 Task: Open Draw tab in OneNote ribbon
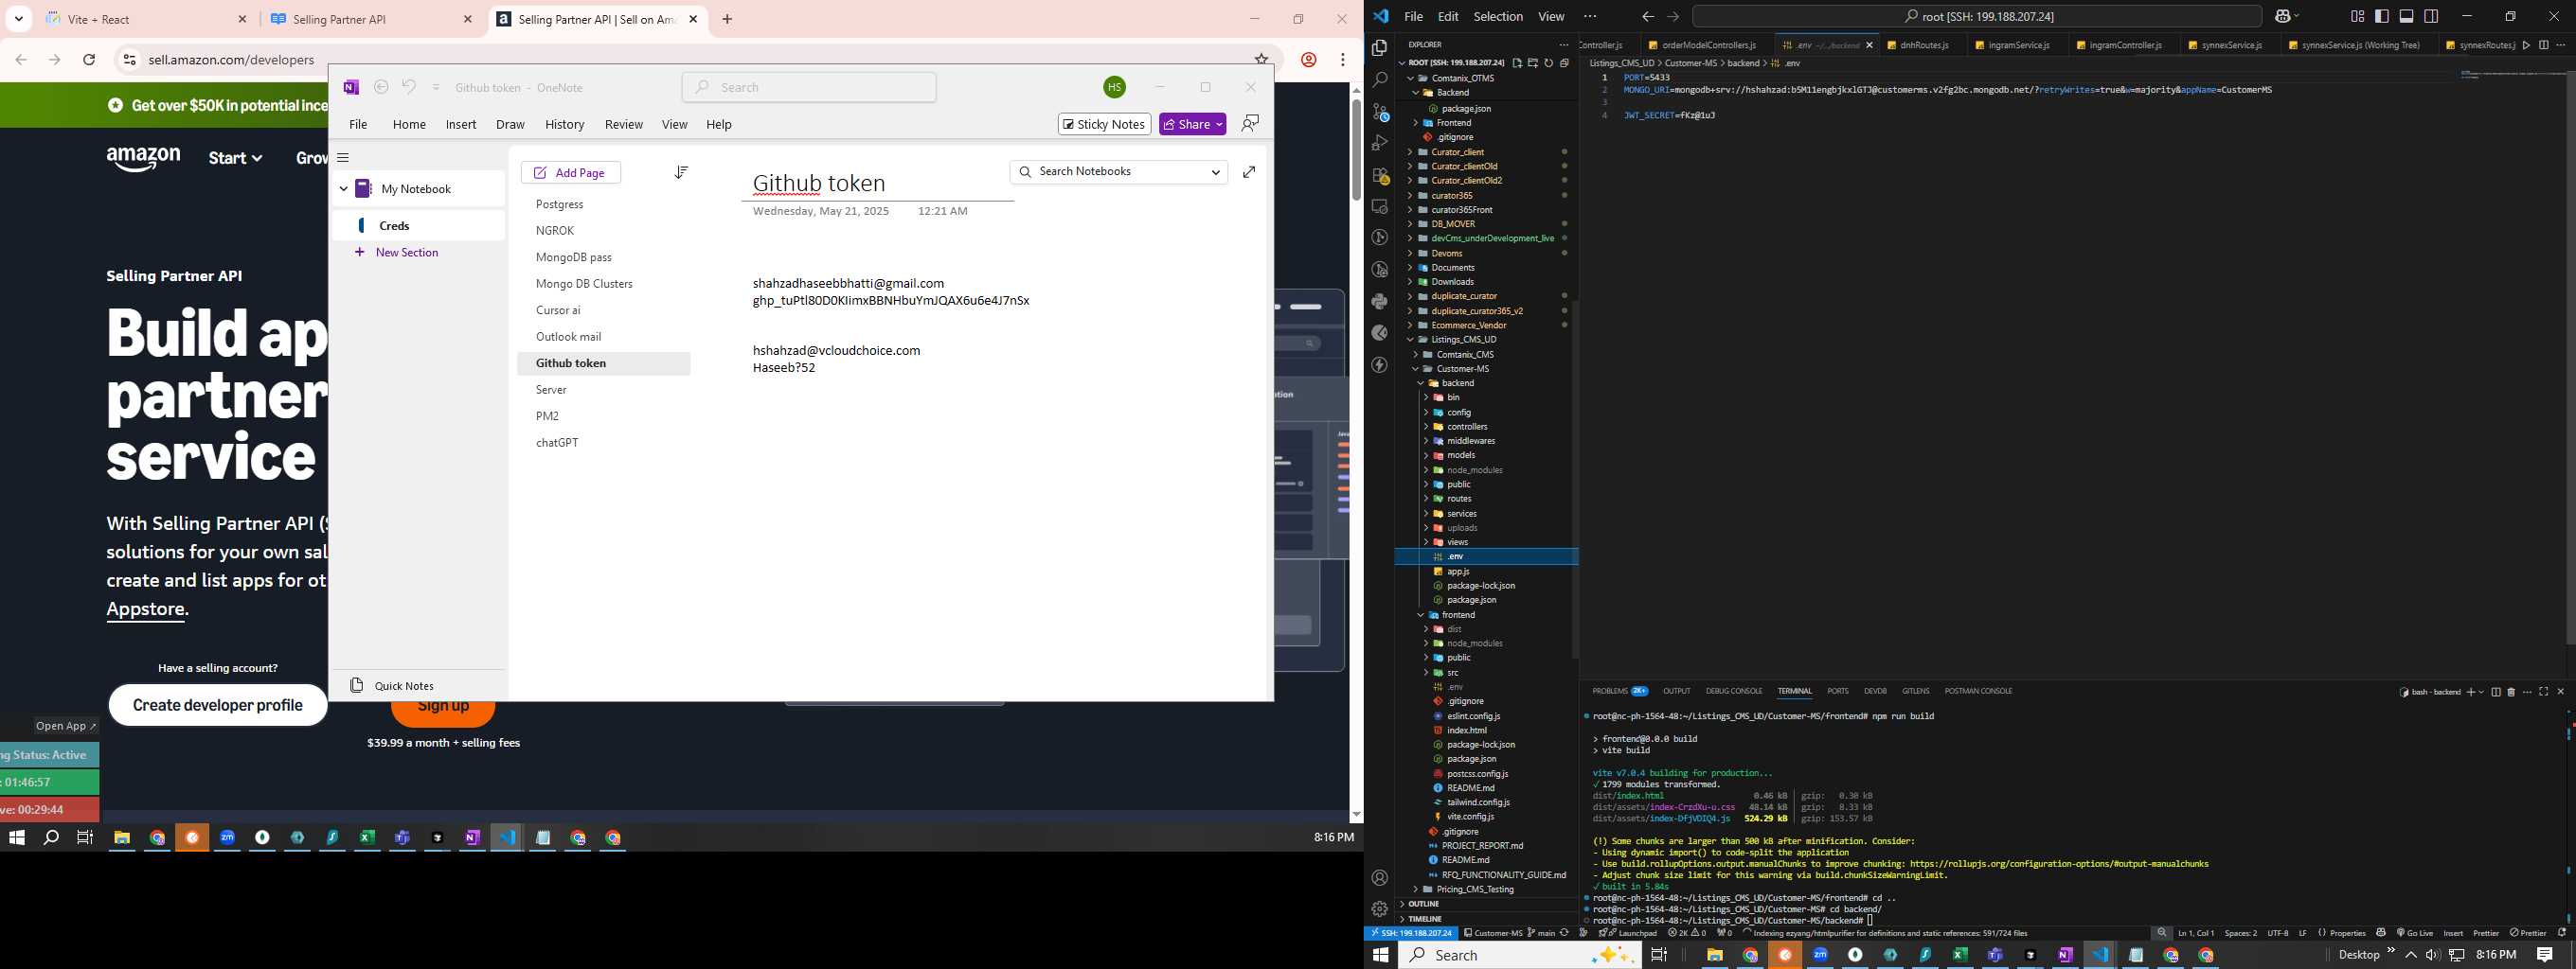point(510,125)
